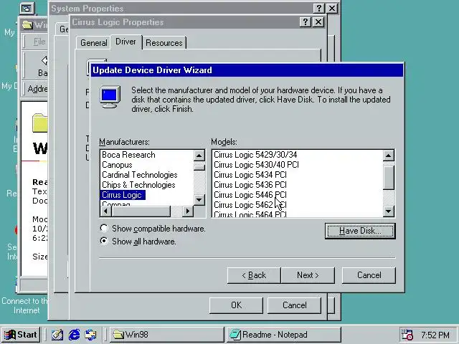Click Cancel in Cirrus Logic Properties dialog

pos(294,305)
